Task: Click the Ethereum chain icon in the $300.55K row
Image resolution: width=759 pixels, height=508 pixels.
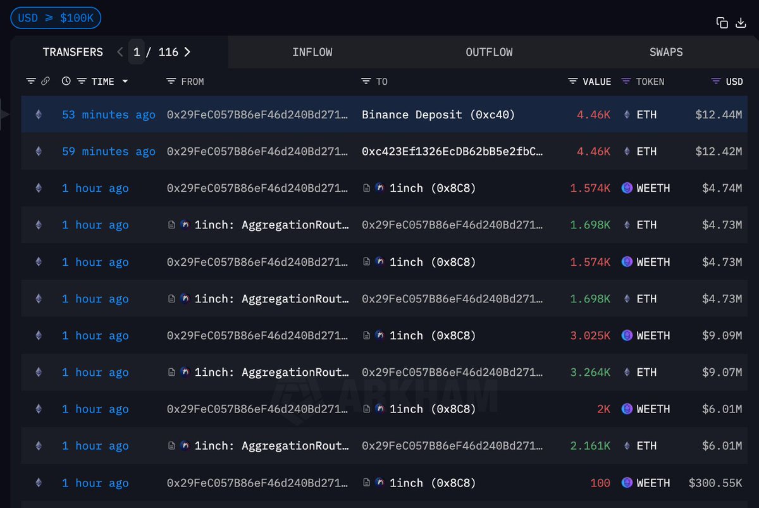Action: click(39, 483)
